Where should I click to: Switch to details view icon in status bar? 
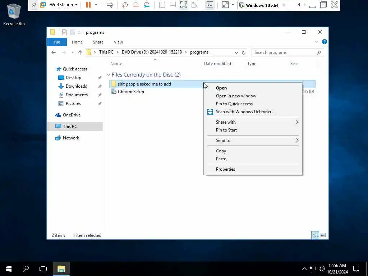(x=315, y=235)
